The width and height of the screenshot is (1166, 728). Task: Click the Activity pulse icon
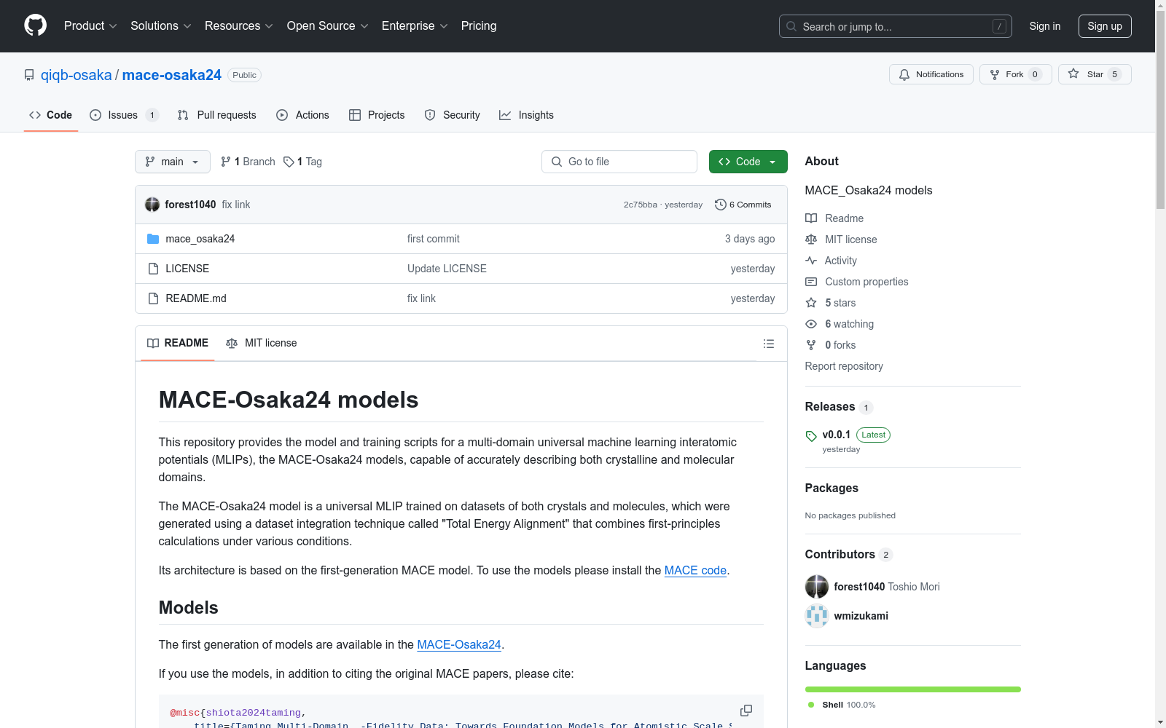tap(811, 261)
